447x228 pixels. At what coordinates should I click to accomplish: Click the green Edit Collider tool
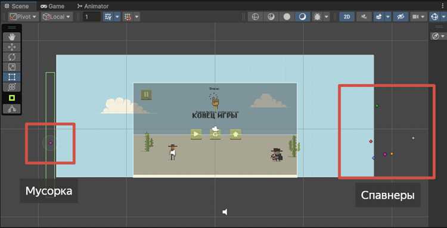[x=12, y=98]
